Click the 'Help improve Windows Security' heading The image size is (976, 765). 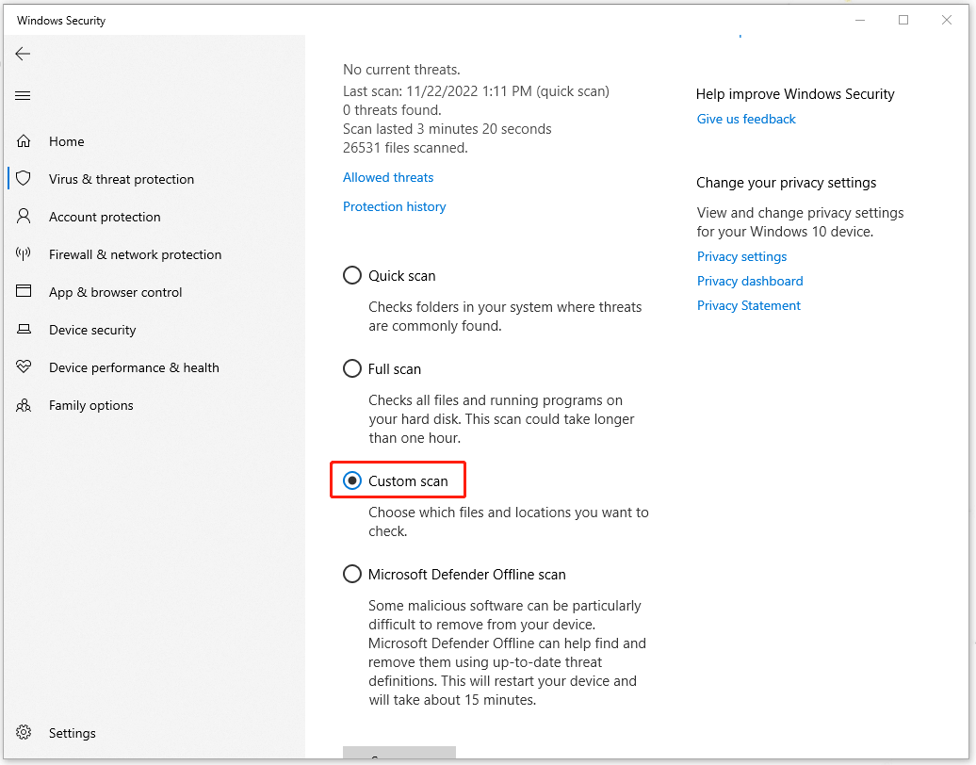[x=795, y=94]
